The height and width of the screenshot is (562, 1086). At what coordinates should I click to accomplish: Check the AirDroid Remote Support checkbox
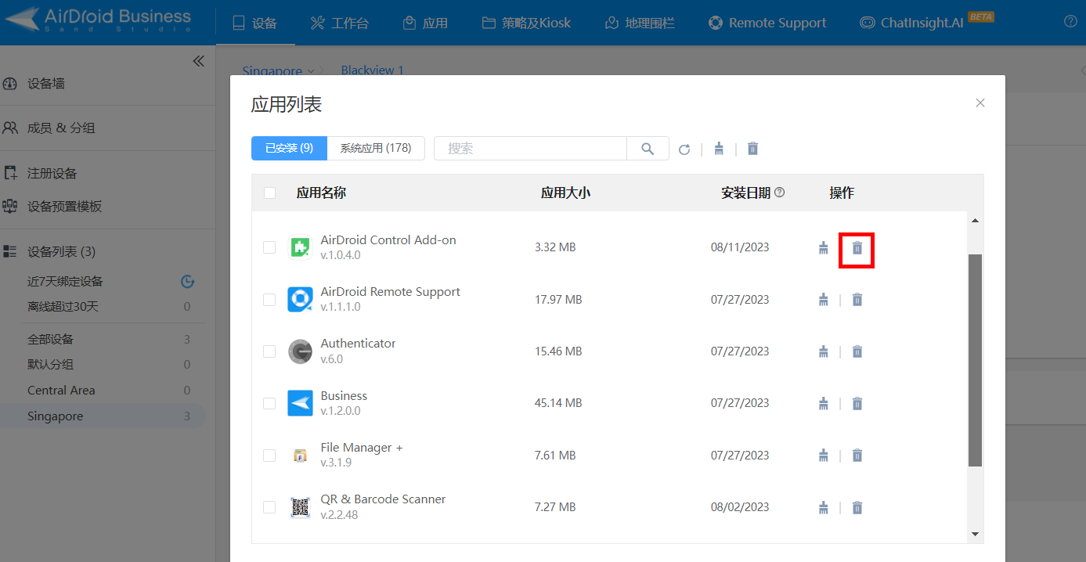[x=269, y=299]
